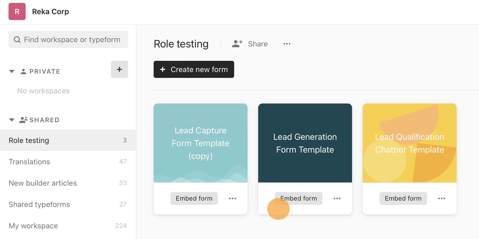Screen dimensions: 479x239
Task: Click the Reka Corp R logo avatar
Action: [17, 11]
